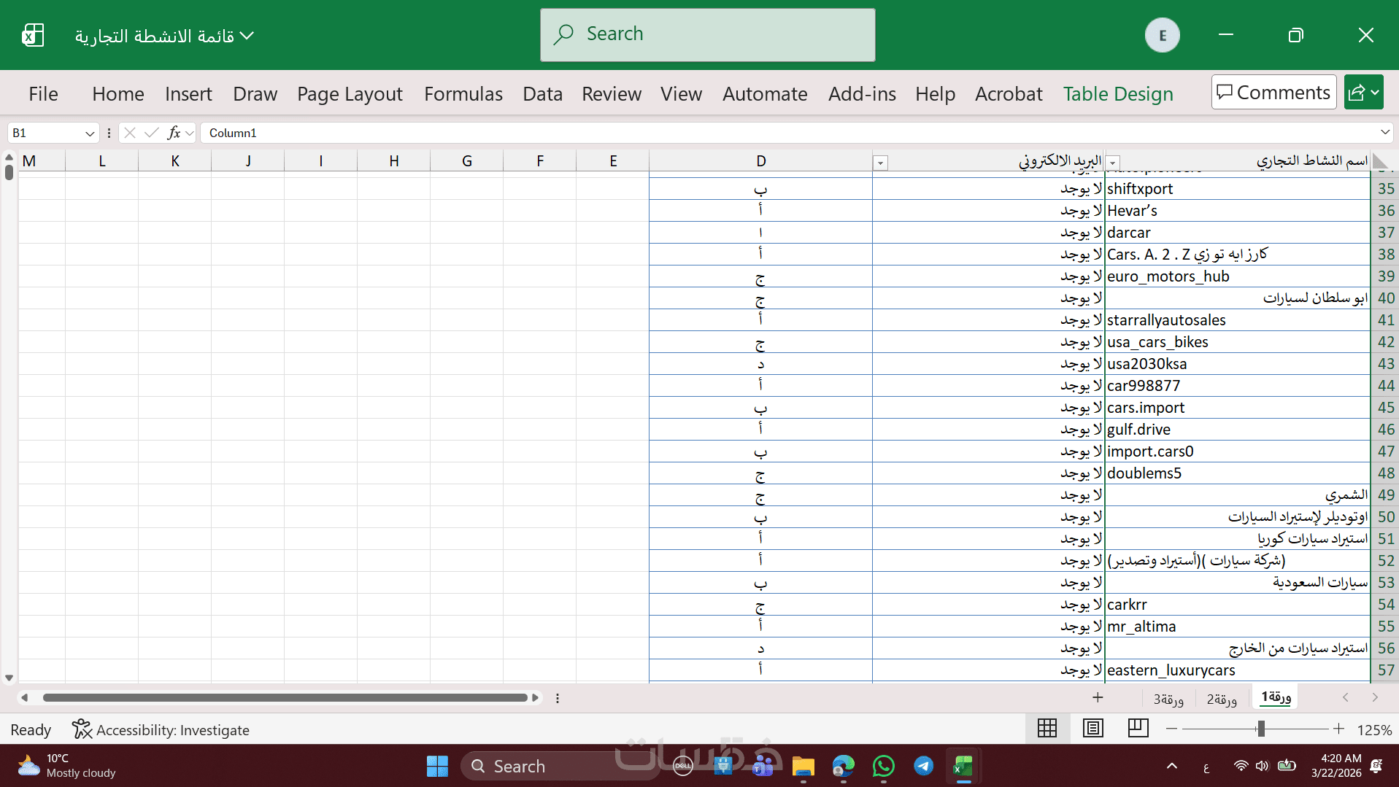The height and width of the screenshot is (787, 1399).
Task: Click the Search box in the title bar
Action: pos(707,35)
